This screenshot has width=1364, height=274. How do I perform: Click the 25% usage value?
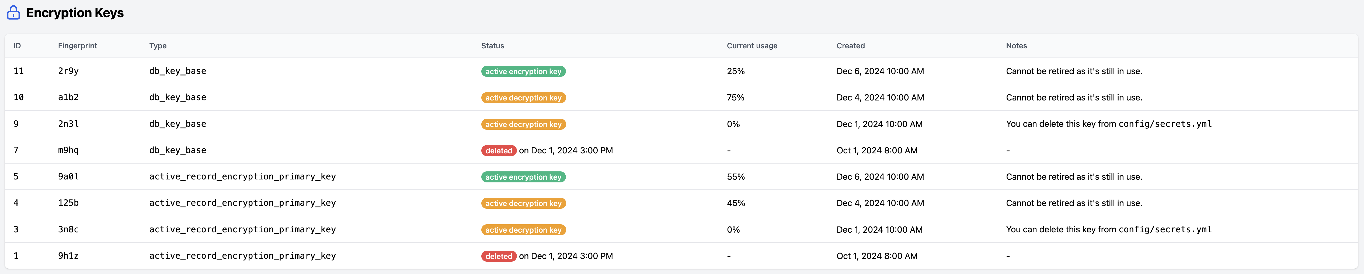tap(736, 71)
